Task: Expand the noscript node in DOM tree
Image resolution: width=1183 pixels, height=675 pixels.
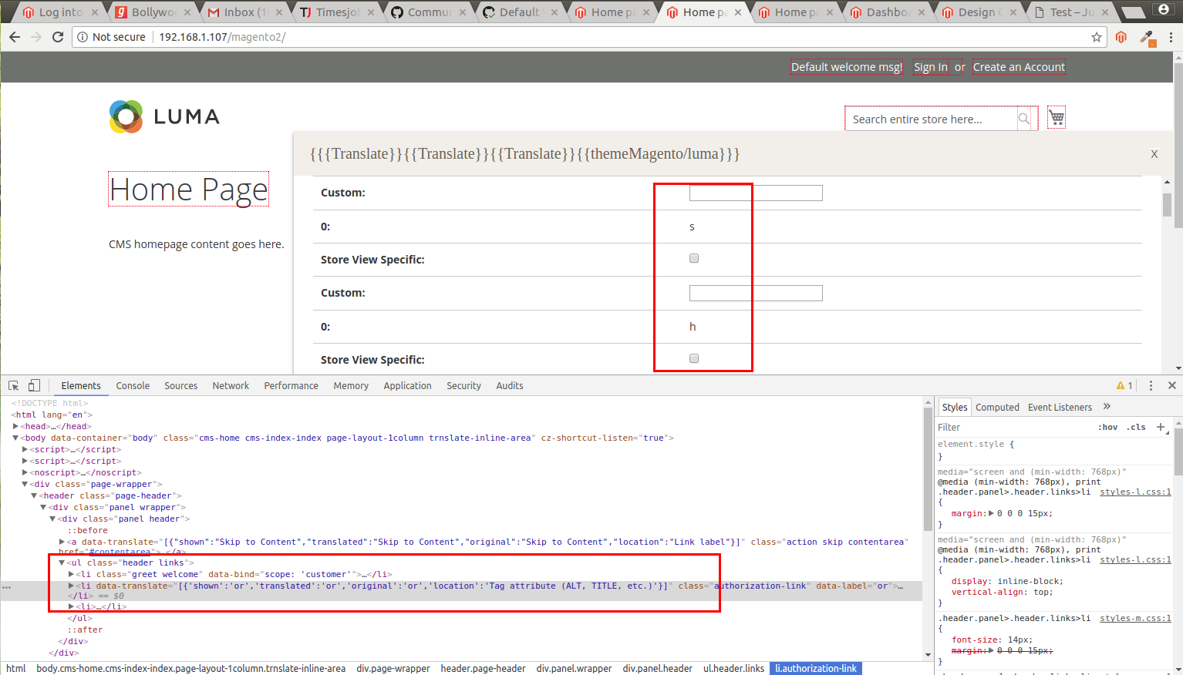Action: 25,472
